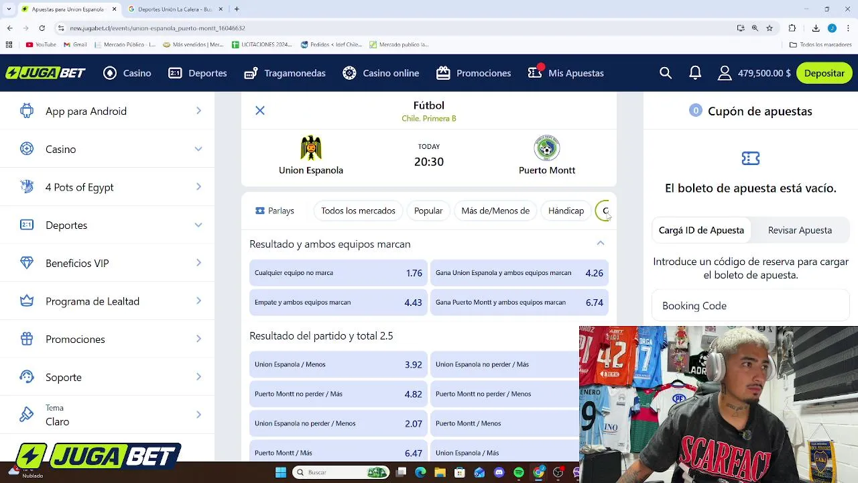
Task: Bet Gana Puerto Montt ambos marcan 6.74
Action: click(x=519, y=303)
